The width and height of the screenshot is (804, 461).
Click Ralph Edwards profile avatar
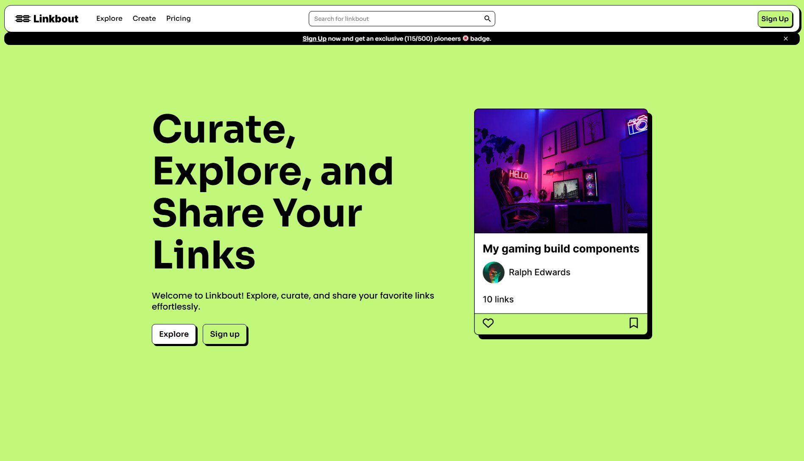click(493, 272)
